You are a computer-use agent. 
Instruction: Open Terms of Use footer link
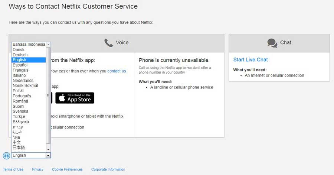pos(13,169)
